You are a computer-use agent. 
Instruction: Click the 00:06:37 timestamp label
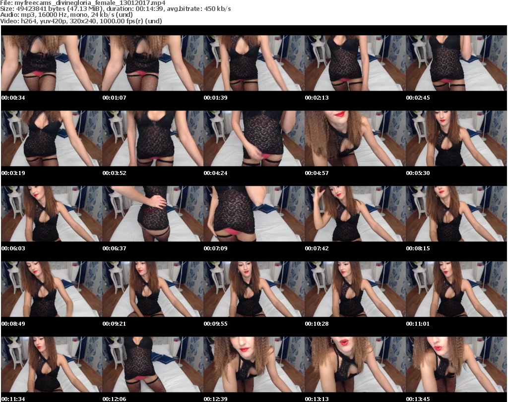click(115, 248)
